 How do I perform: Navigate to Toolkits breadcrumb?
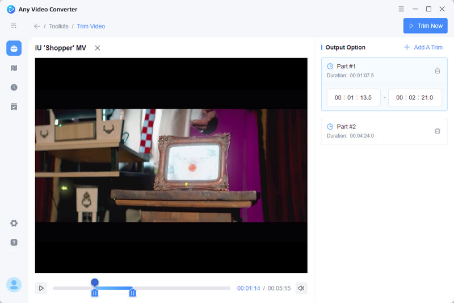(x=58, y=26)
